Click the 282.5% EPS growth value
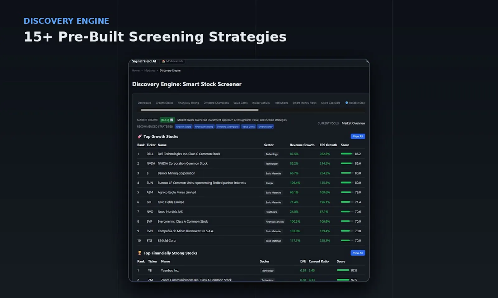The image size is (498, 298). point(325,154)
